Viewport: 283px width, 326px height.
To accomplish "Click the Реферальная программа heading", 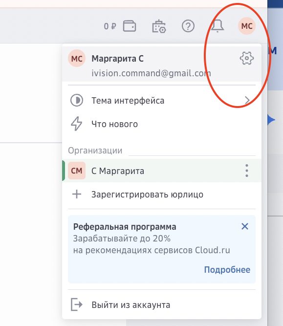I will [125, 227].
